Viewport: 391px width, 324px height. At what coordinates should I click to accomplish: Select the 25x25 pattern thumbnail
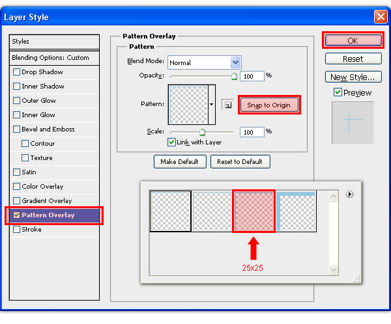click(254, 211)
